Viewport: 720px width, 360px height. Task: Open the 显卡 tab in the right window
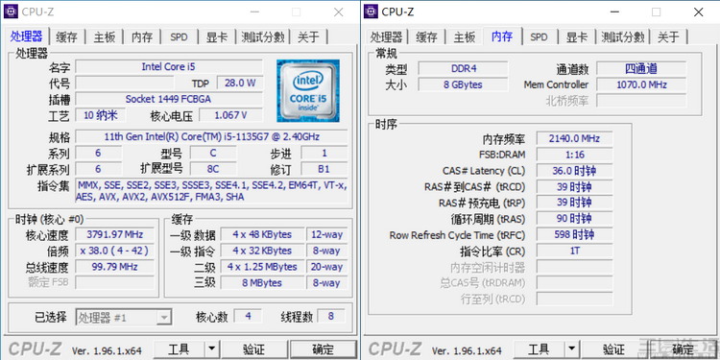click(577, 36)
